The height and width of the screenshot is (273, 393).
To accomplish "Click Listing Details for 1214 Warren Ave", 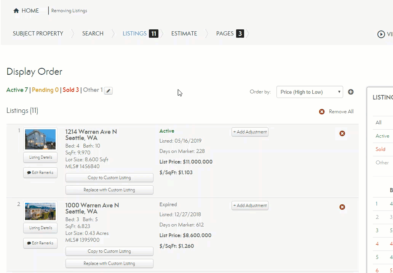I will point(40,157).
